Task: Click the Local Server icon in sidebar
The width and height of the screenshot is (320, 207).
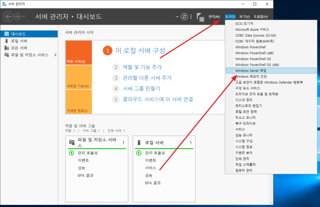Action: [7, 41]
